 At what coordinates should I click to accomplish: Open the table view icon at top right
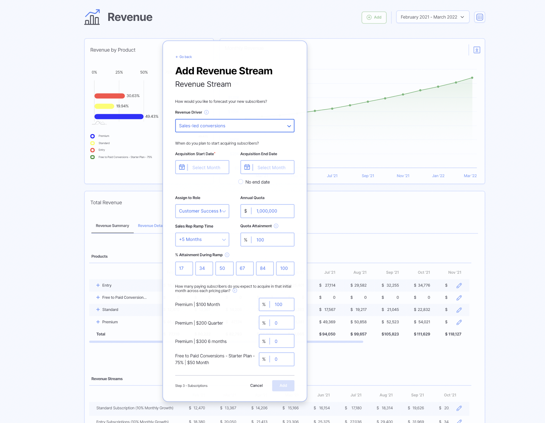(480, 17)
